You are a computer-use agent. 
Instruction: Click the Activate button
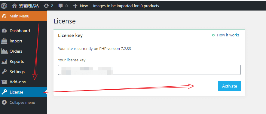(x=229, y=86)
